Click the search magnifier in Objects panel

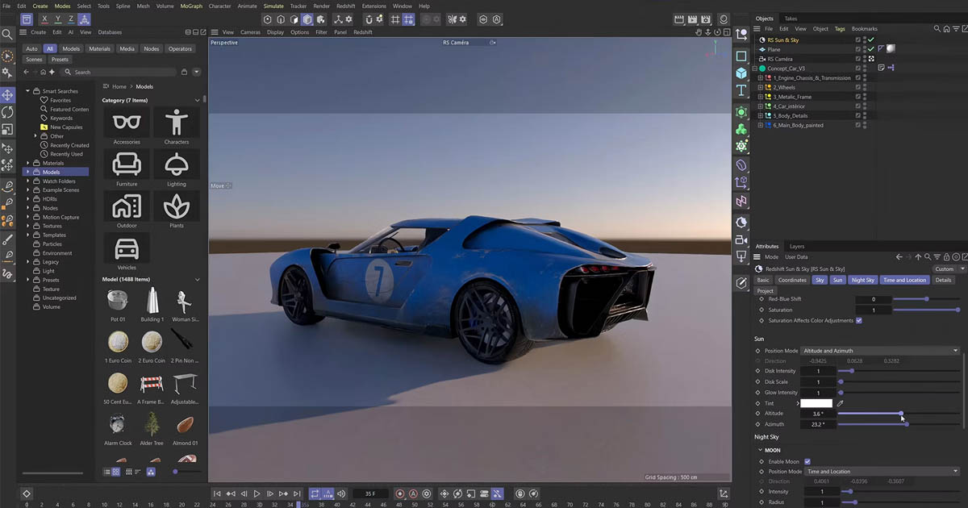937,28
